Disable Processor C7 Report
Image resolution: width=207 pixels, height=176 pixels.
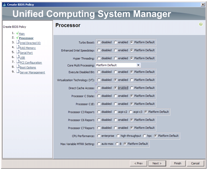pos(99,128)
